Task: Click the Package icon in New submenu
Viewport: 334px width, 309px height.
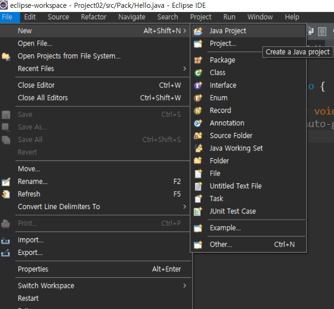Action: tap(198, 60)
